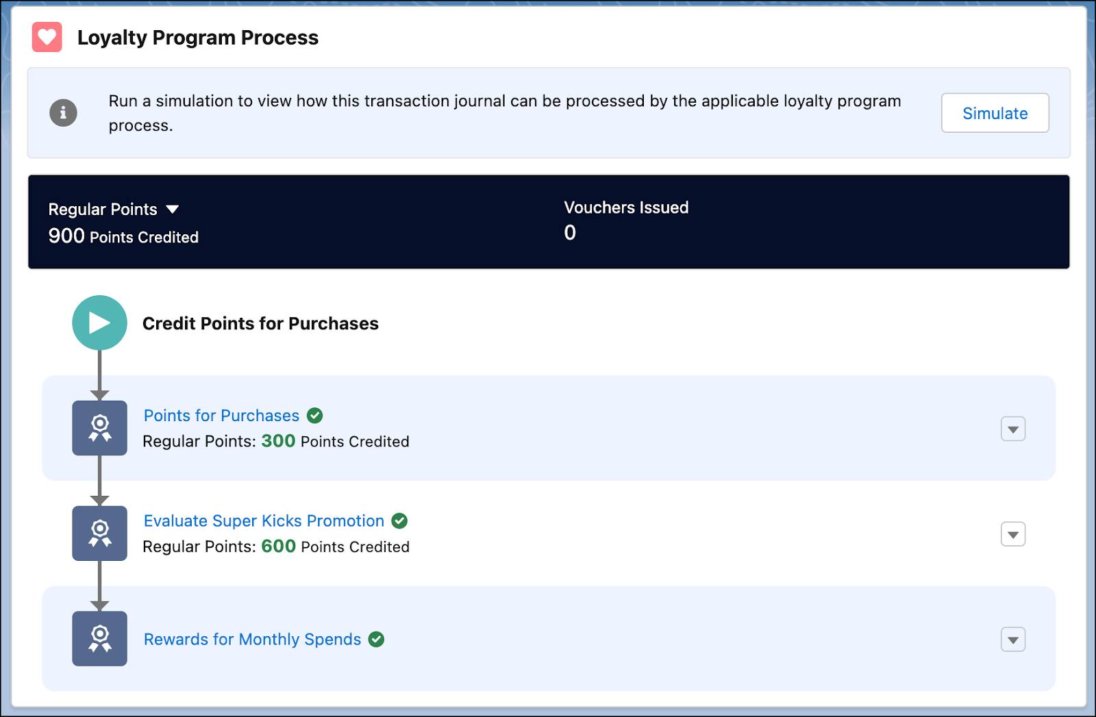Click the green checkmark next to Points for Purchases

point(316,415)
